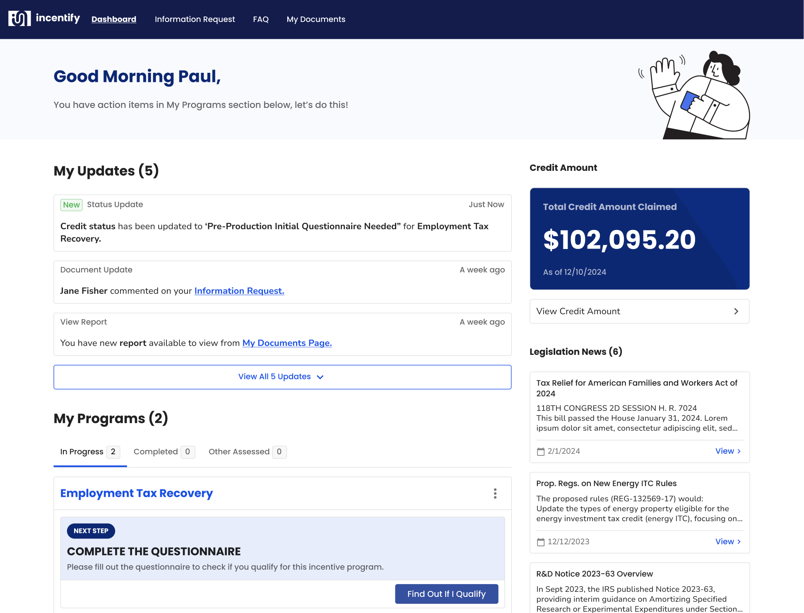Click the Good Morning Paul greeting
804x613 pixels.
tap(137, 77)
